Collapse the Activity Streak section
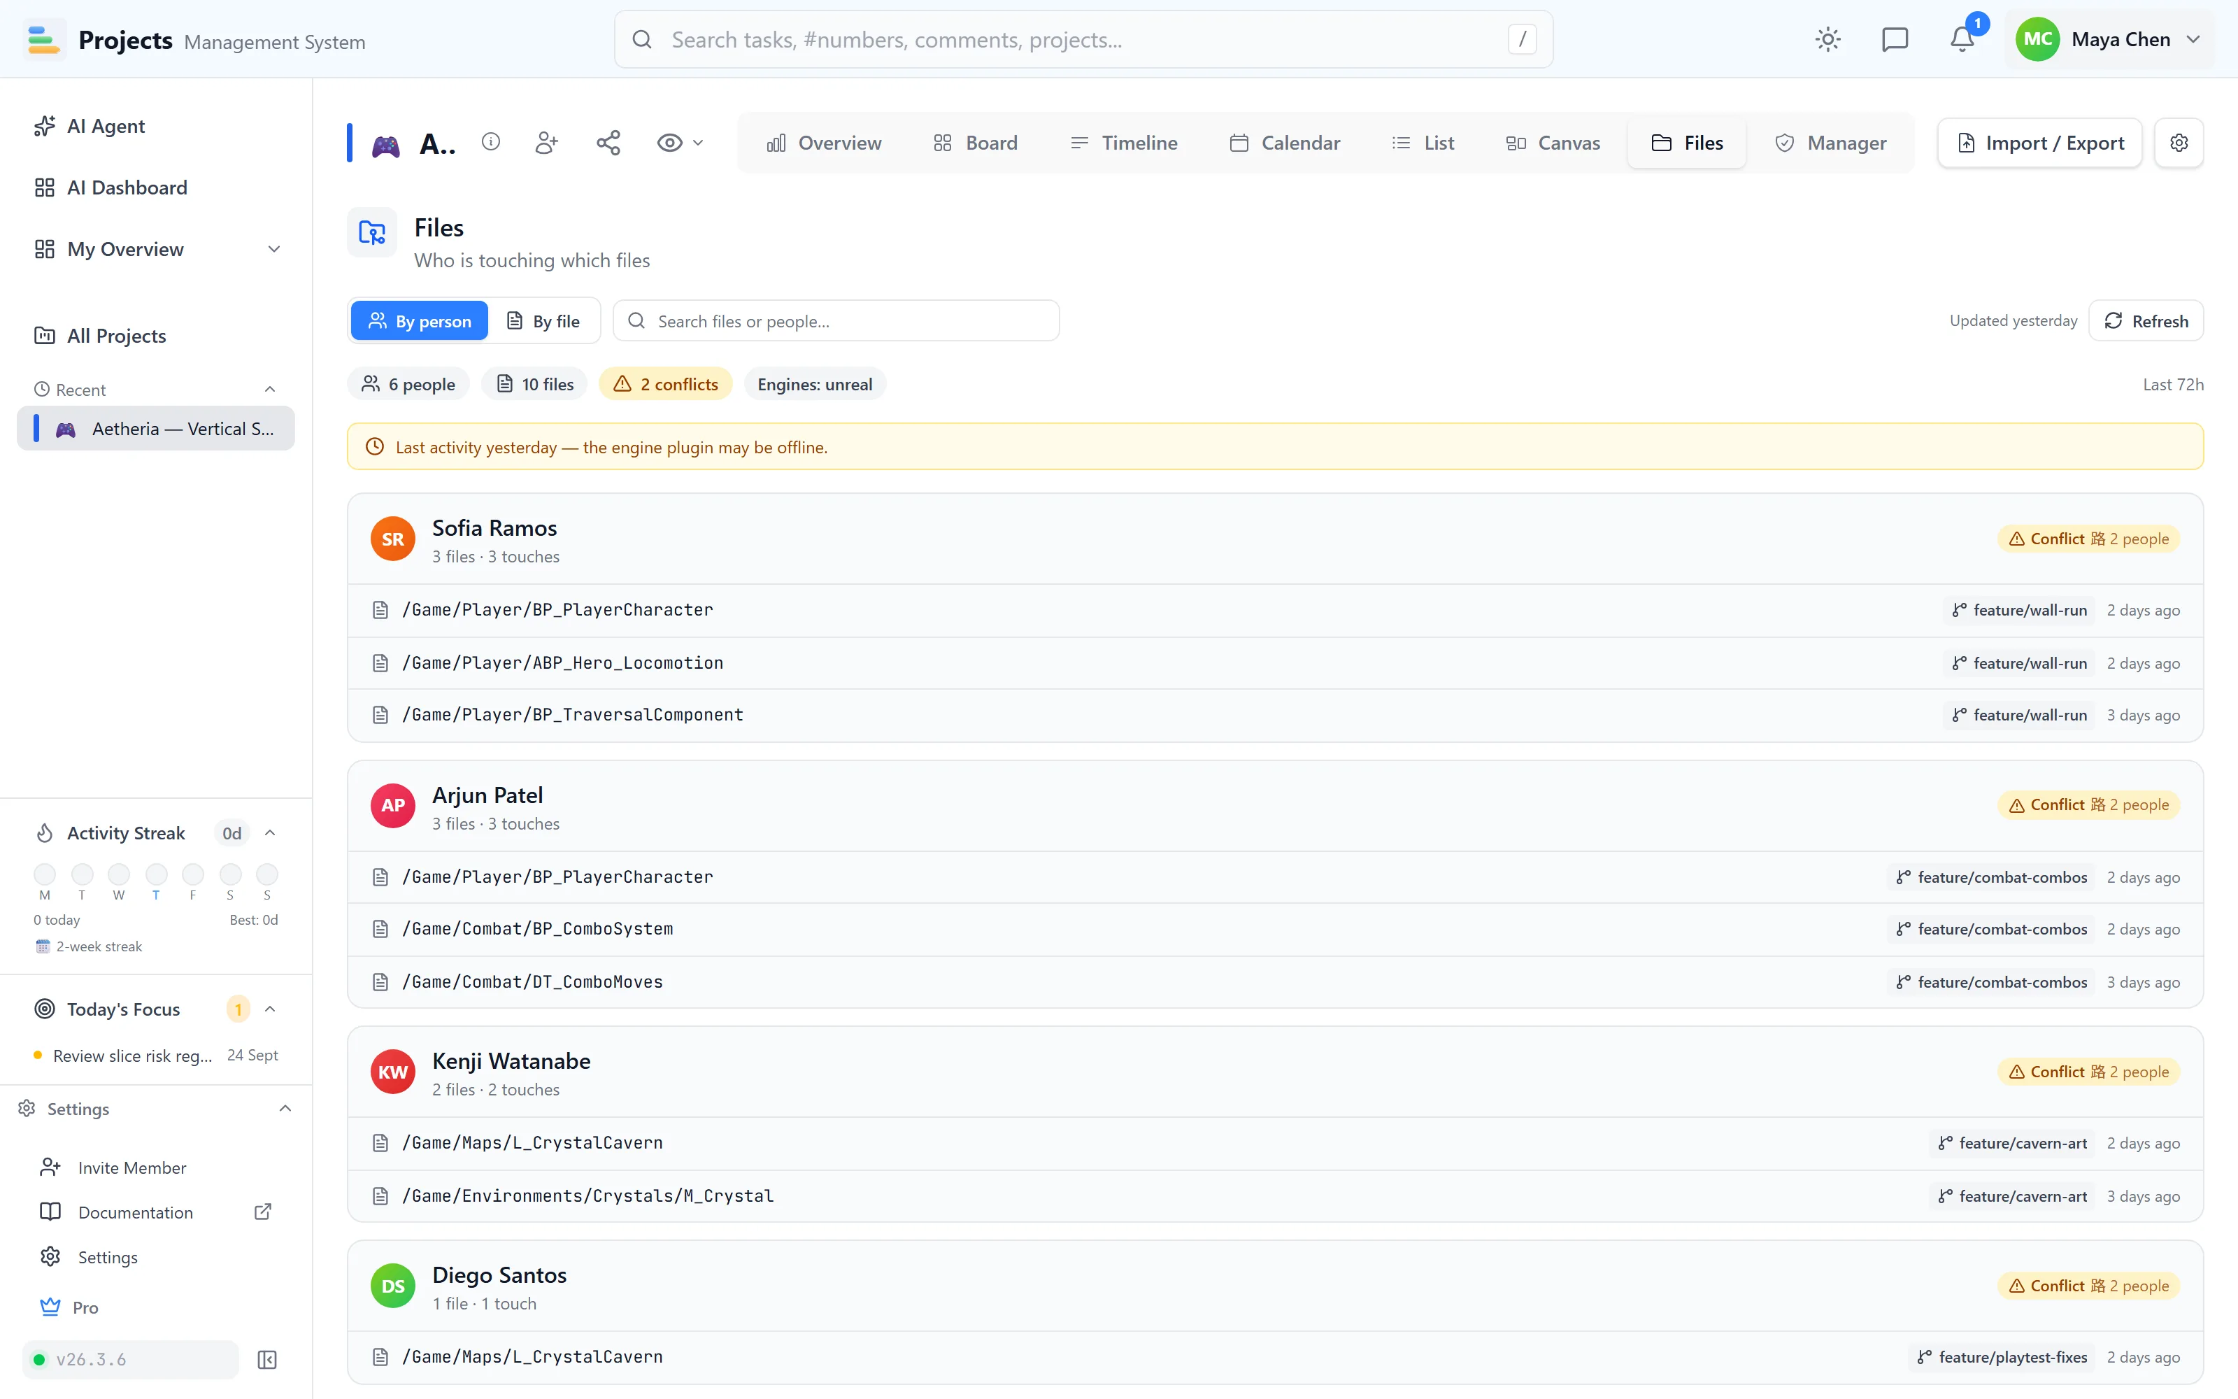This screenshot has height=1399, width=2238. 270,832
